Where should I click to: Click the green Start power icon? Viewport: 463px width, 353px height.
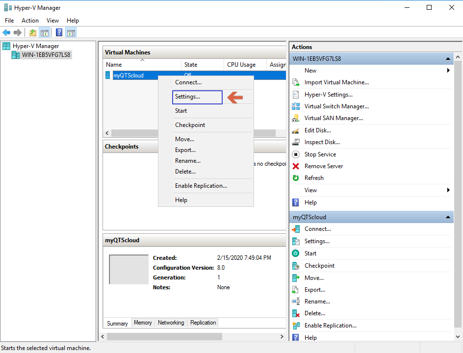point(296,253)
